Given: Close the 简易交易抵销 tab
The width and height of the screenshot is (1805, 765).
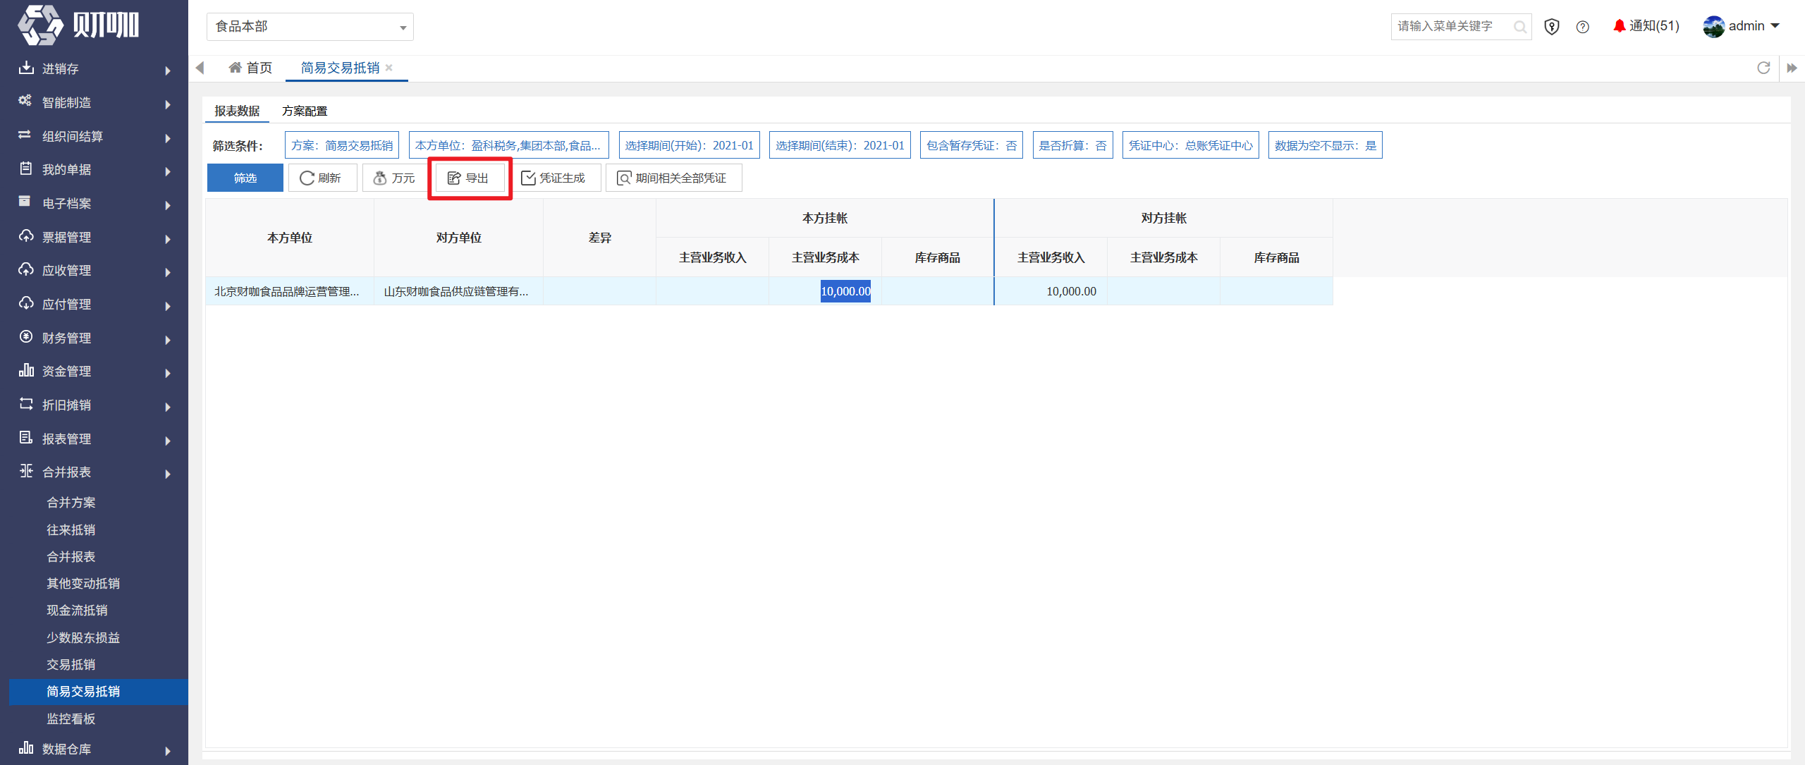Looking at the screenshot, I should click(389, 68).
